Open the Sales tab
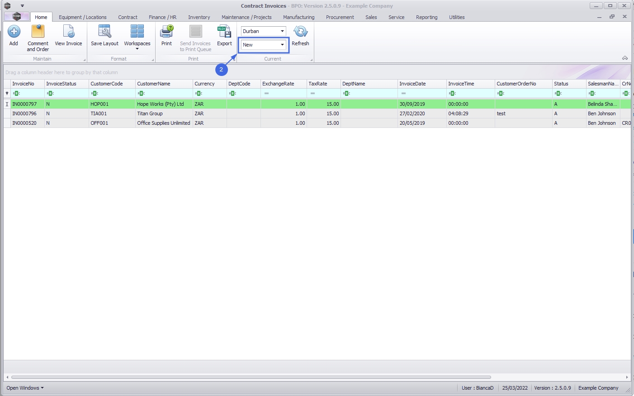The image size is (634, 396). 371,17
